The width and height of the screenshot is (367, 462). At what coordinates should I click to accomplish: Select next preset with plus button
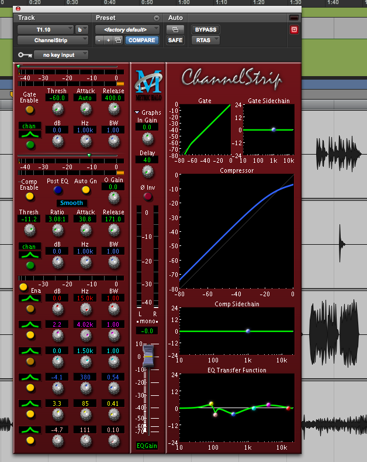109,40
